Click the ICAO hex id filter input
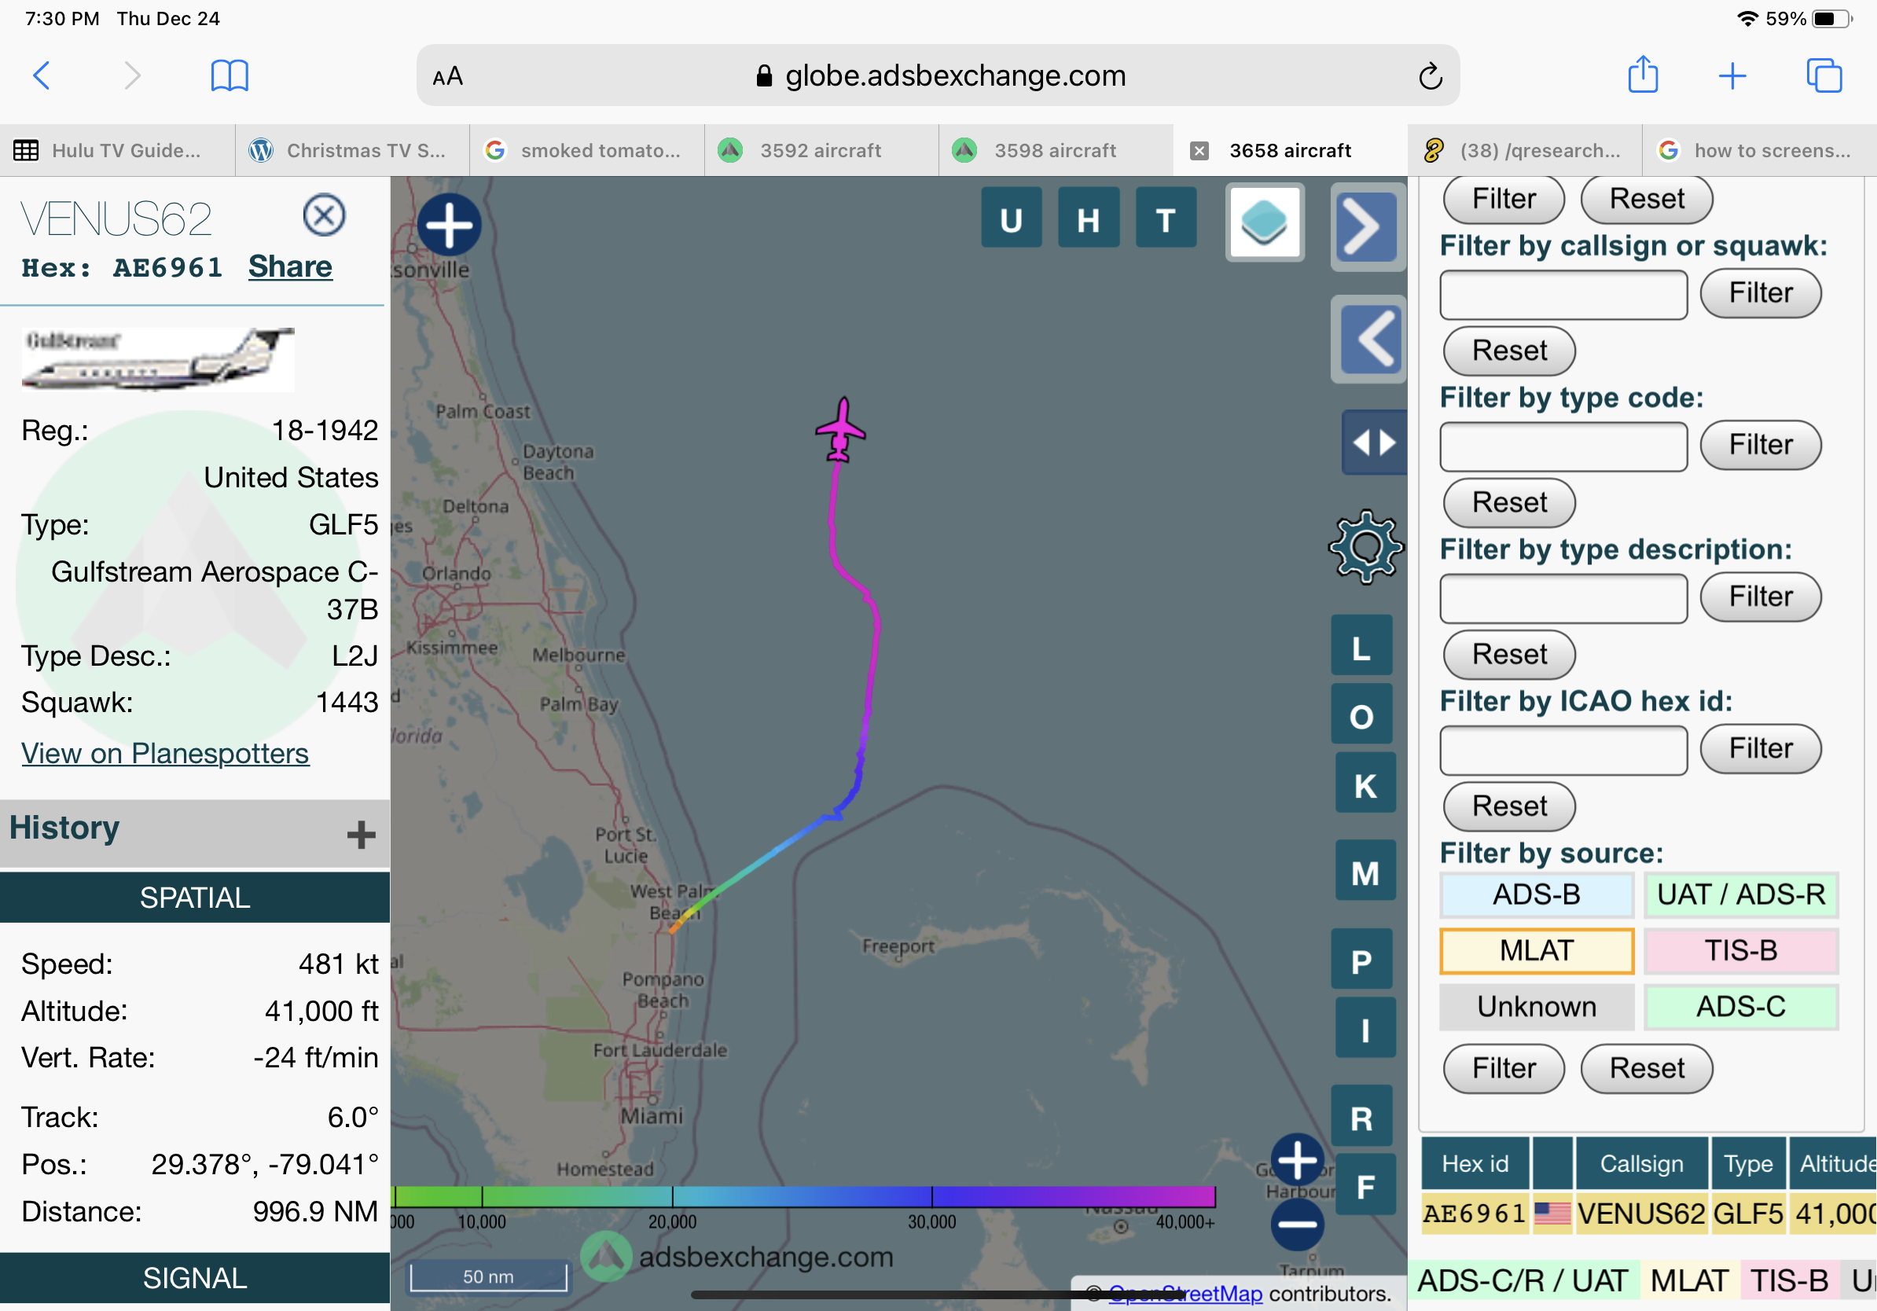 [1563, 751]
